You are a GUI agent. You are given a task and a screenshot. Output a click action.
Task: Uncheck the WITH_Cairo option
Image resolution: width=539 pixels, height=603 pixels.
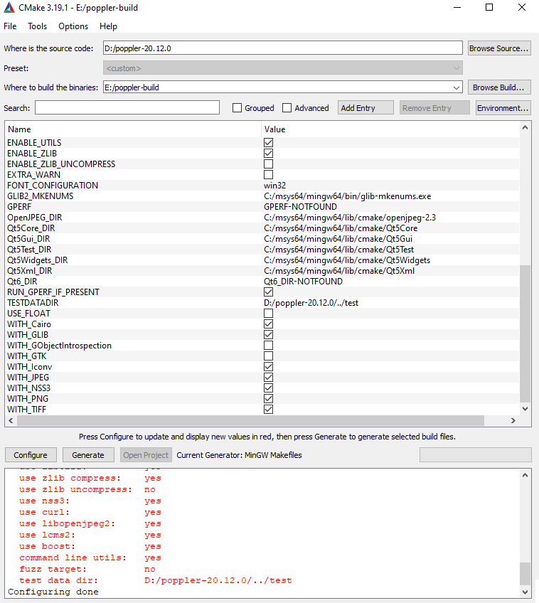tap(269, 324)
